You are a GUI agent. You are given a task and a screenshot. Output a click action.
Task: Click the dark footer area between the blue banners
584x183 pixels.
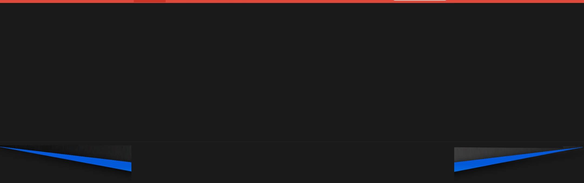tap(293, 163)
